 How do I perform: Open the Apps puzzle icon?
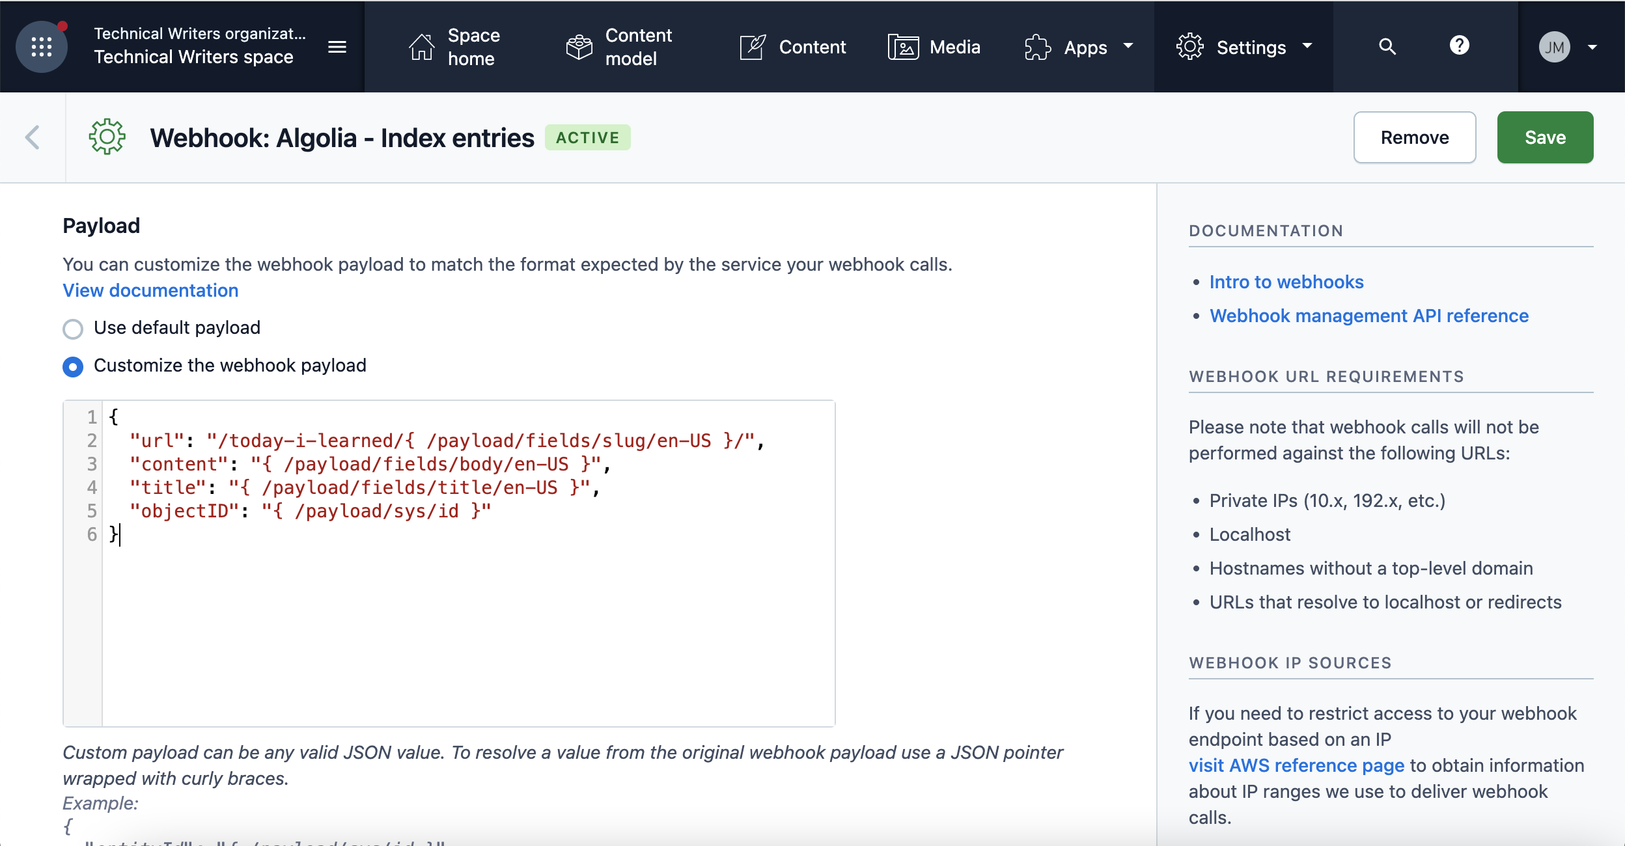tap(1037, 46)
